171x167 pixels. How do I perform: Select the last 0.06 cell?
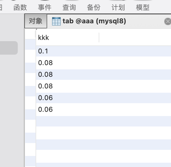[104, 110]
